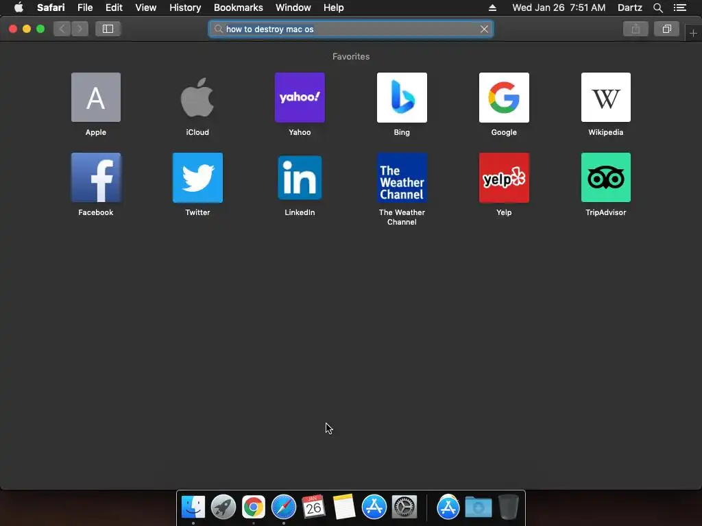Open the Downloads folder in Dock

pos(478,507)
